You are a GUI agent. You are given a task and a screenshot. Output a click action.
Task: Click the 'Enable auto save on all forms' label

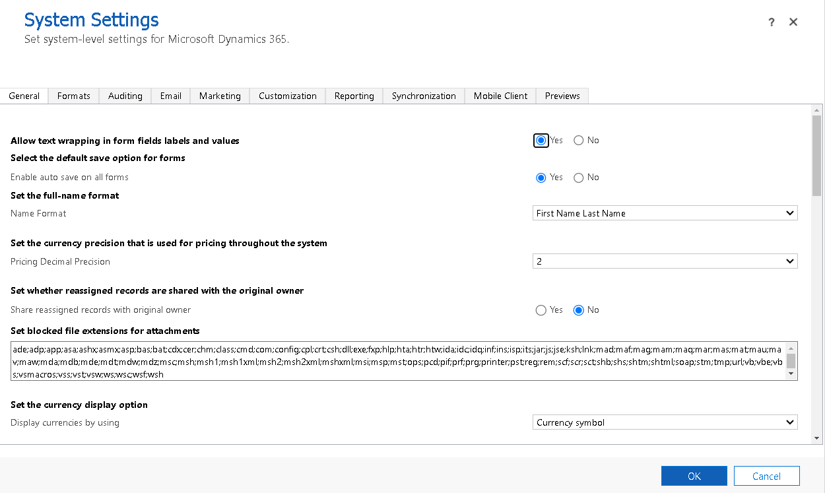[69, 178]
